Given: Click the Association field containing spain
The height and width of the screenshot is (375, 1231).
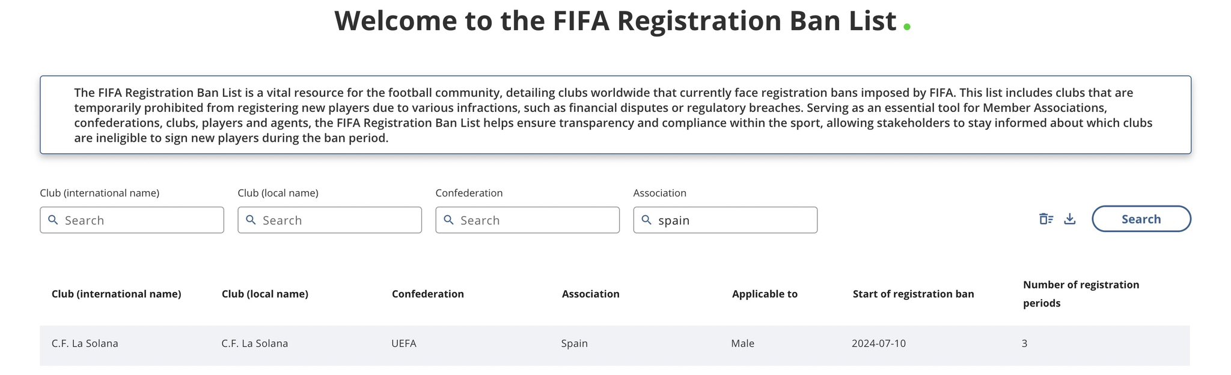Looking at the screenshot, I should click(x=725, y=220).
